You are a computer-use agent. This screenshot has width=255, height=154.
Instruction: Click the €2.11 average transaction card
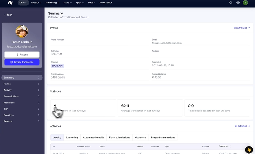point(150,108)
